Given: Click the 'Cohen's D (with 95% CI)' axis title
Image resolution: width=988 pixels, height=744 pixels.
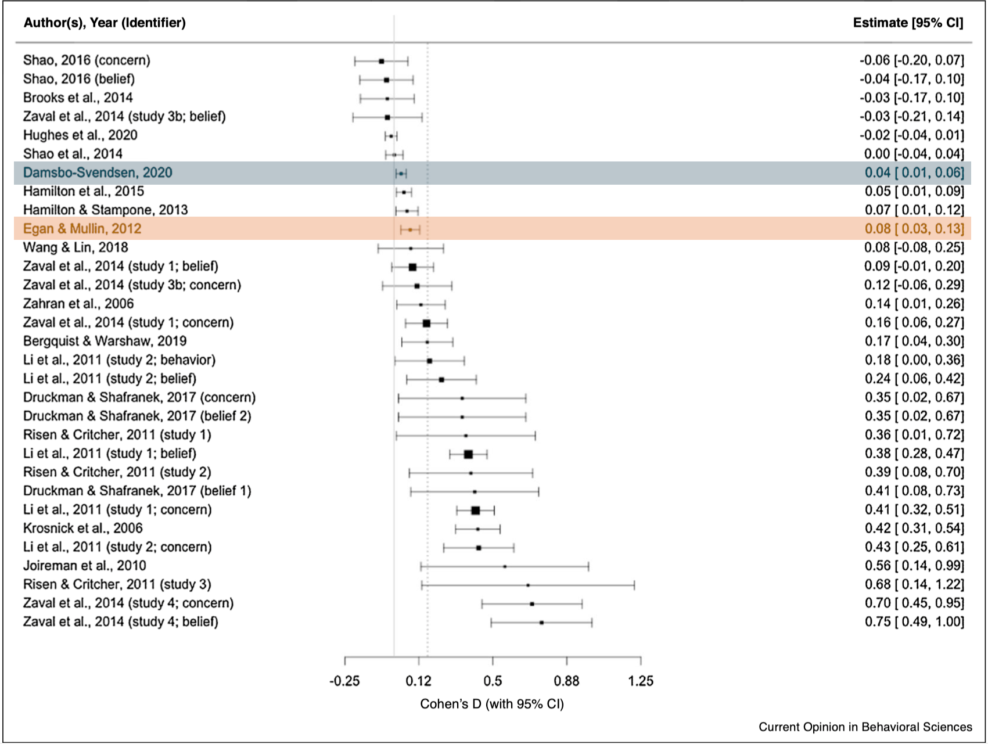Looking at the screenshot, I should pyautogui.click(x=492, y=704).
